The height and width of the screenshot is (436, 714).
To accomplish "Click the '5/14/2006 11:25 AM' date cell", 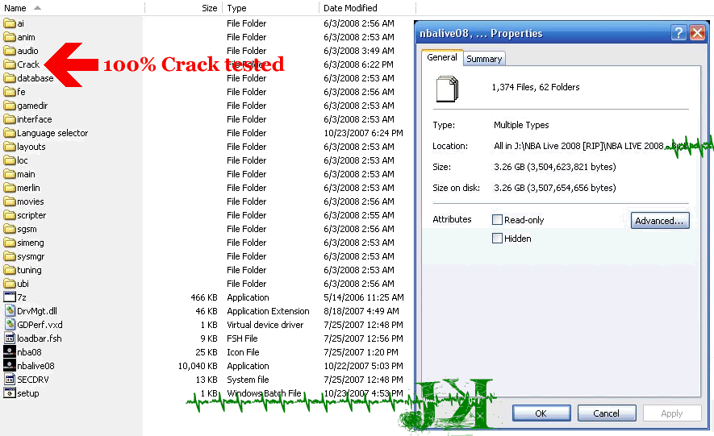I will (x=363, y=297).
